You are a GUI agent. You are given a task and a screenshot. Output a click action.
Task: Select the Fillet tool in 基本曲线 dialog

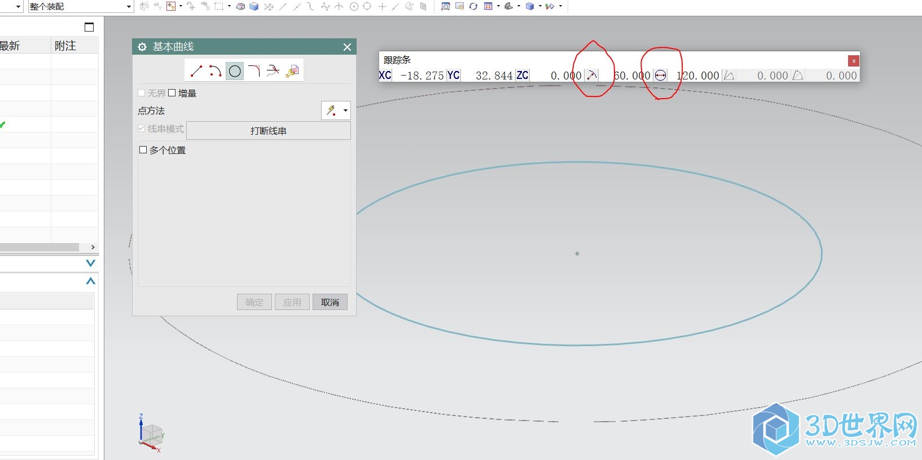[x=254, y=71]
